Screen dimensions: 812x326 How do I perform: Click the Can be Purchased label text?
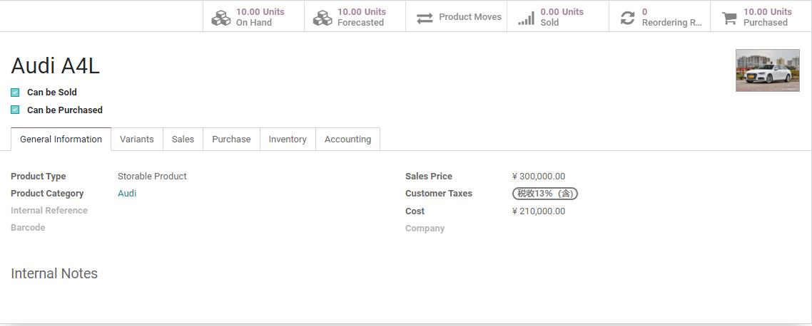coord(65,110)
